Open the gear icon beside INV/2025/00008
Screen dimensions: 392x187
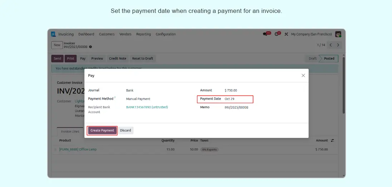tap(90, 47)
